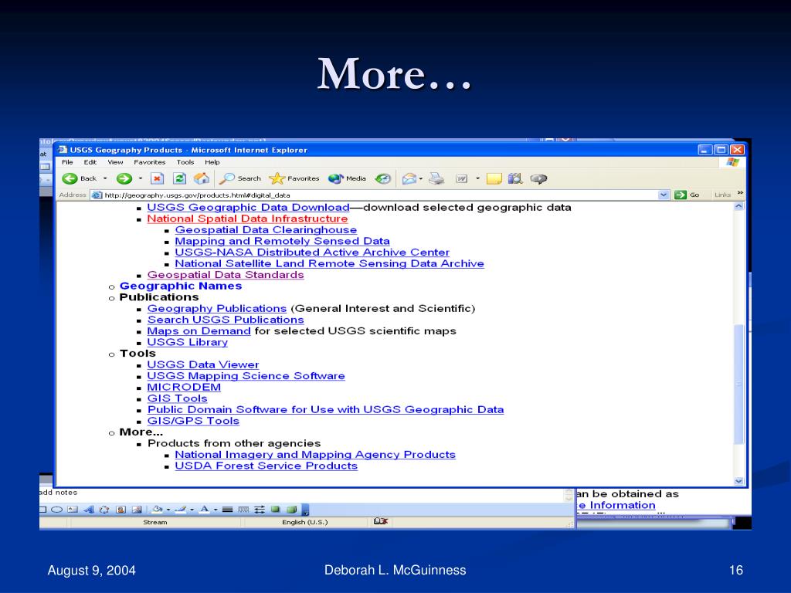
Task: Click the Line Color brush icon
Action: point(181,510)
